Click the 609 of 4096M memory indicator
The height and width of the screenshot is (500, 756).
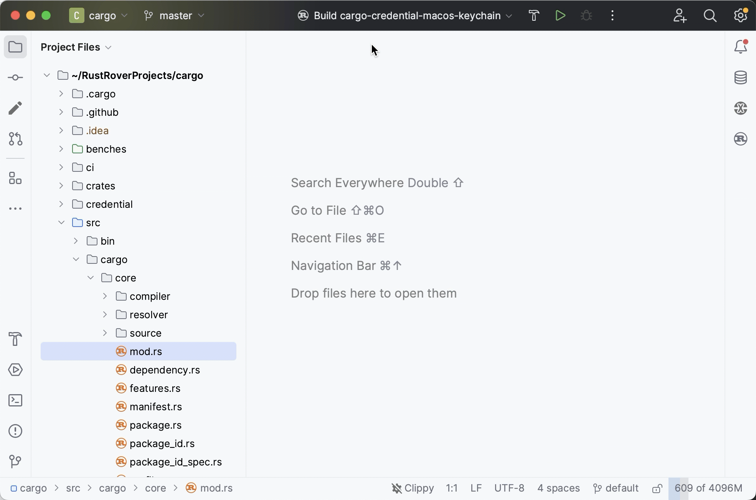point(708,488)
